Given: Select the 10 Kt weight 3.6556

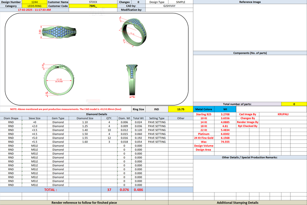Looking at the screenshot, I should (225, 118).
